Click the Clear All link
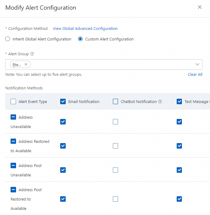Screen dimensions: 210x215 195,75
